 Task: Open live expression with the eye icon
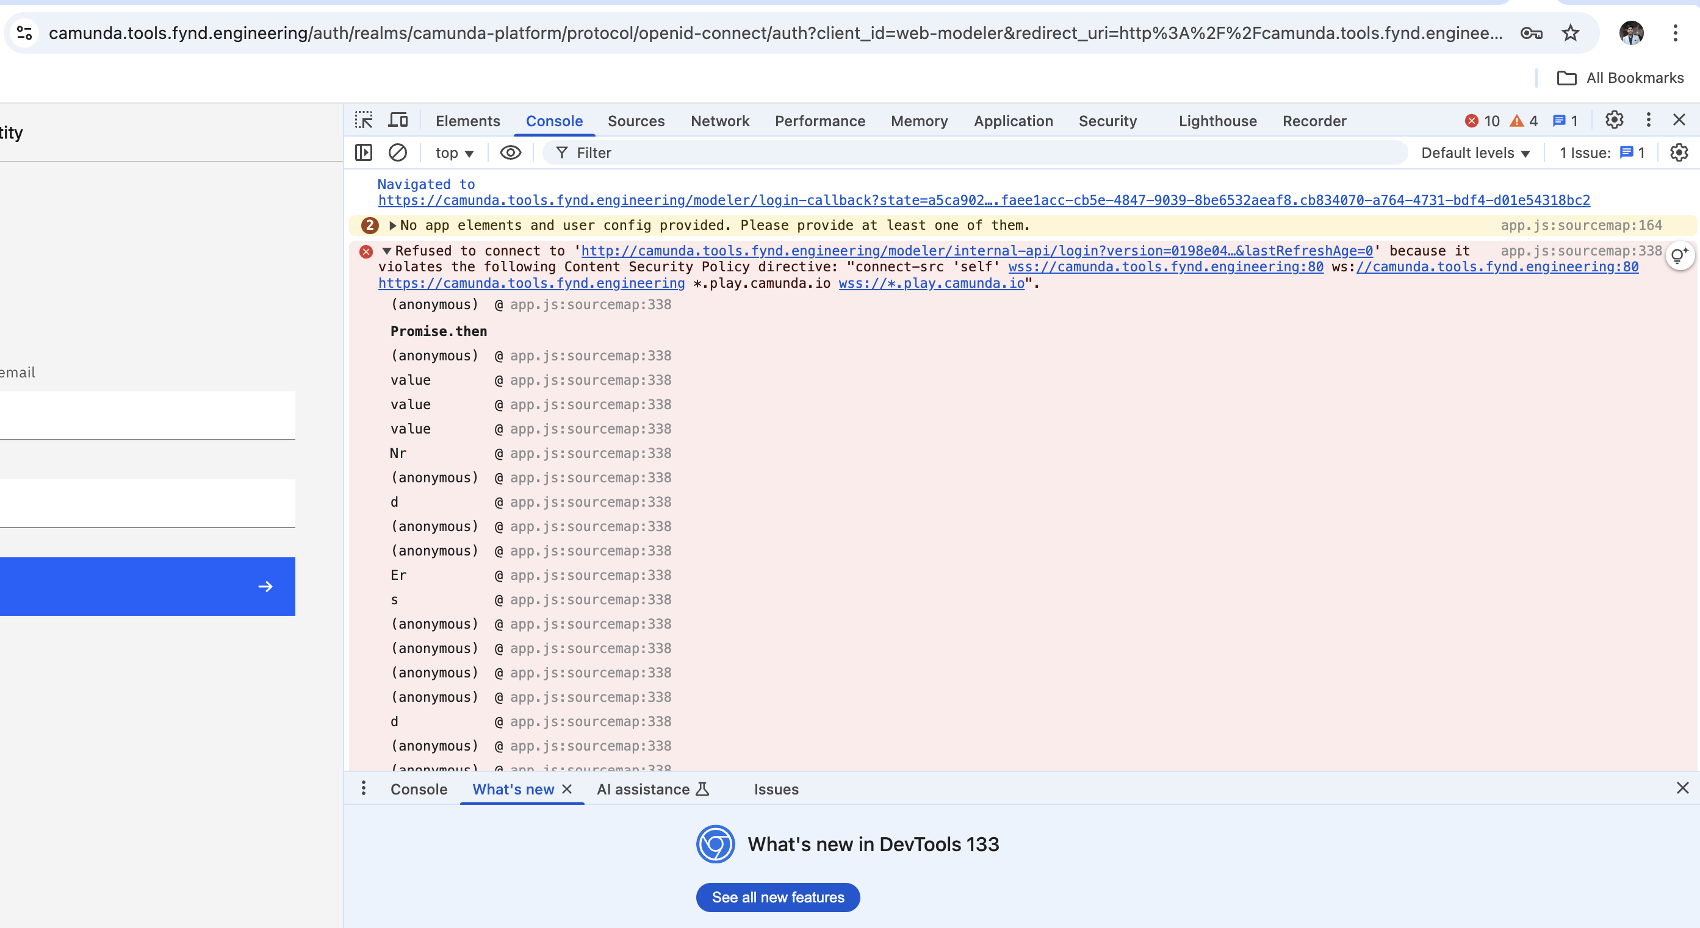[510, 152]
